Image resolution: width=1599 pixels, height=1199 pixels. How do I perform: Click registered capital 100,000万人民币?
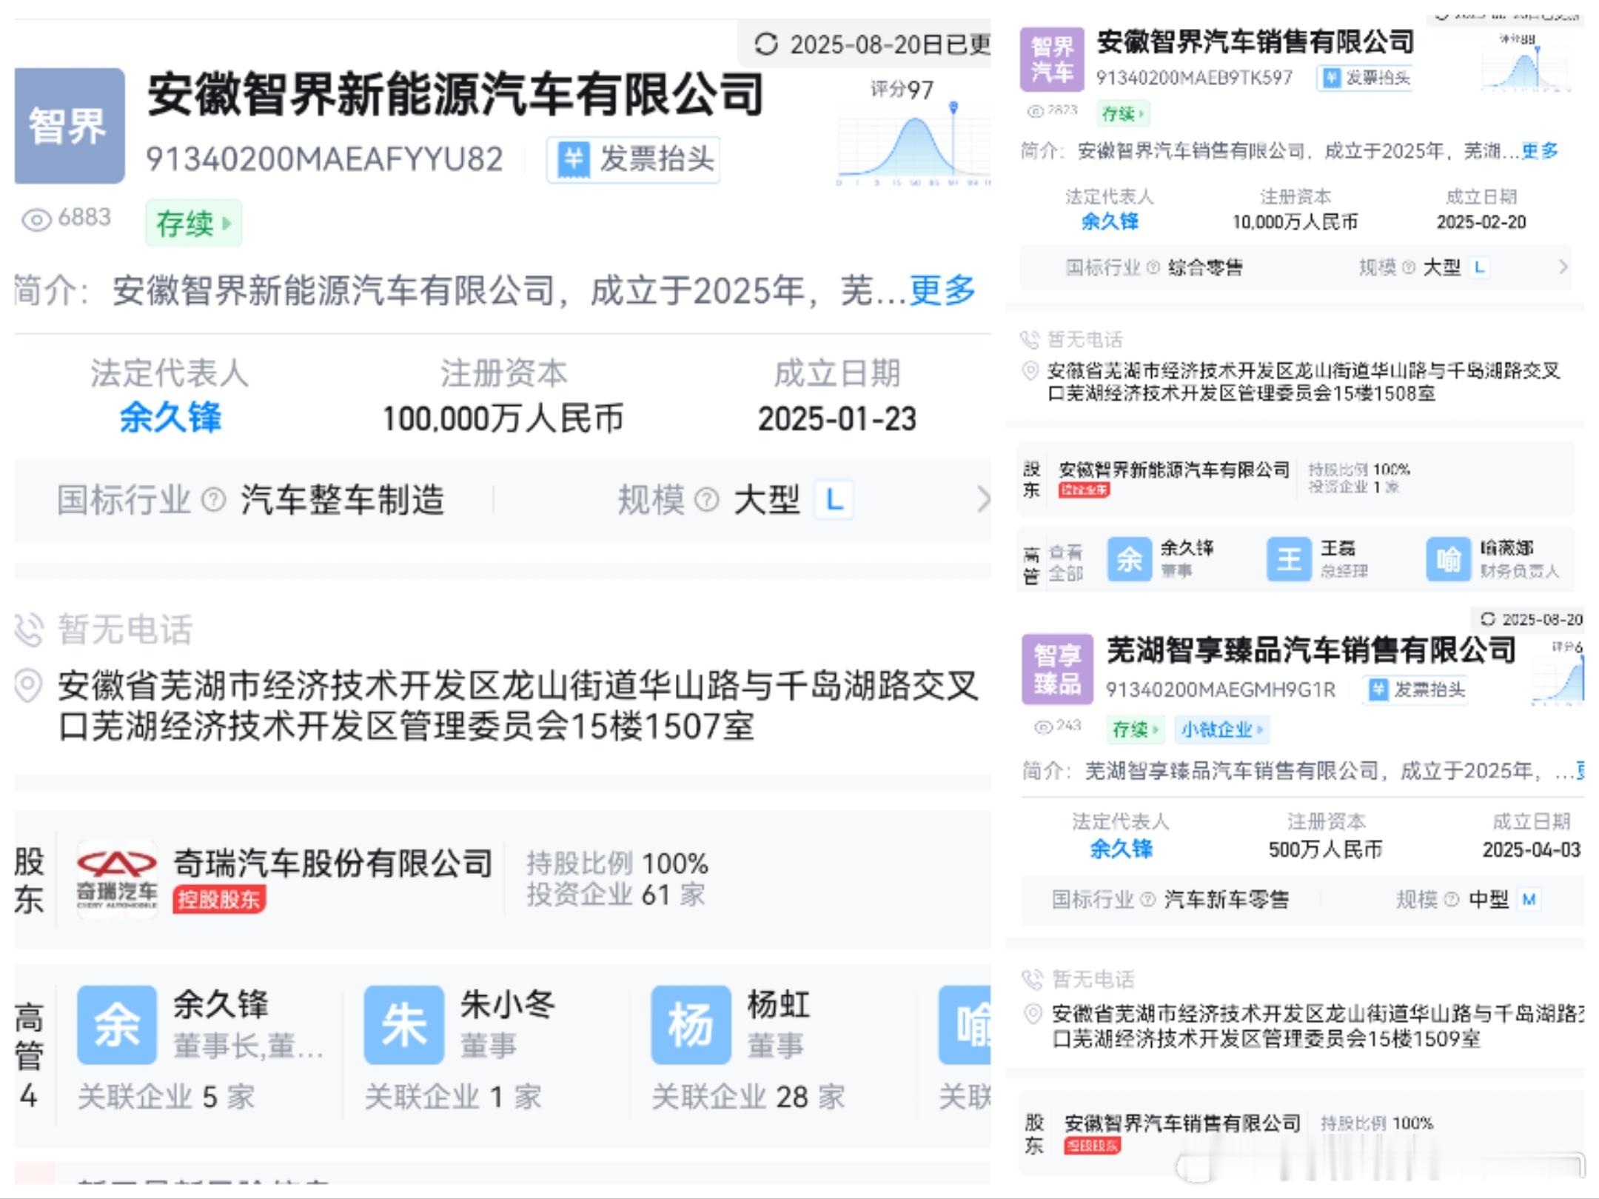(x=503, y=418)
